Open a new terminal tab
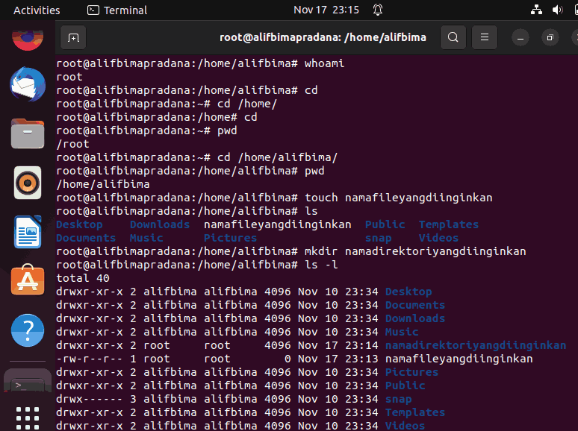Screen dimensions: 578x431 click(73, 37)
